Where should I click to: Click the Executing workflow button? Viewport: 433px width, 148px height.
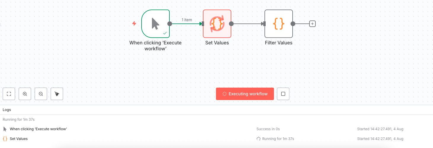click(245, 94)
